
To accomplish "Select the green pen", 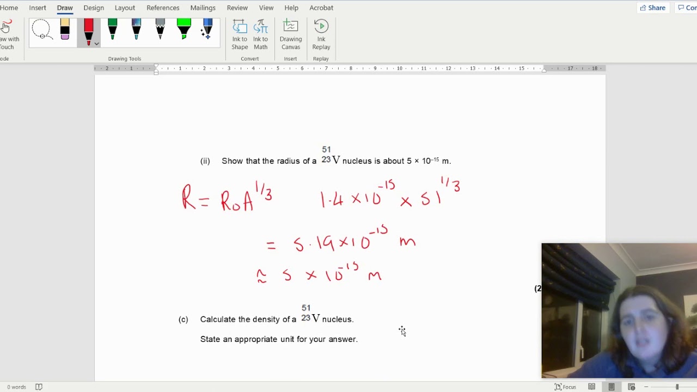I will coord(112,29).
